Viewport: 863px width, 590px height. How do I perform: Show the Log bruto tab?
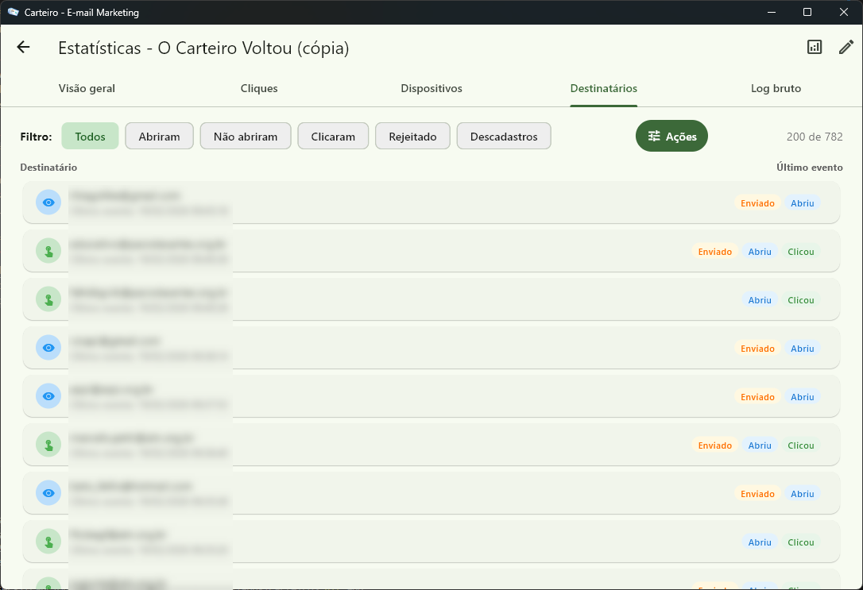pos(776,89)
